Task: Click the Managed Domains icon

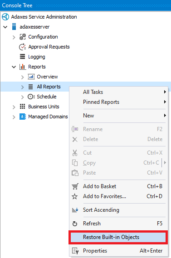Action: (23, 117)
